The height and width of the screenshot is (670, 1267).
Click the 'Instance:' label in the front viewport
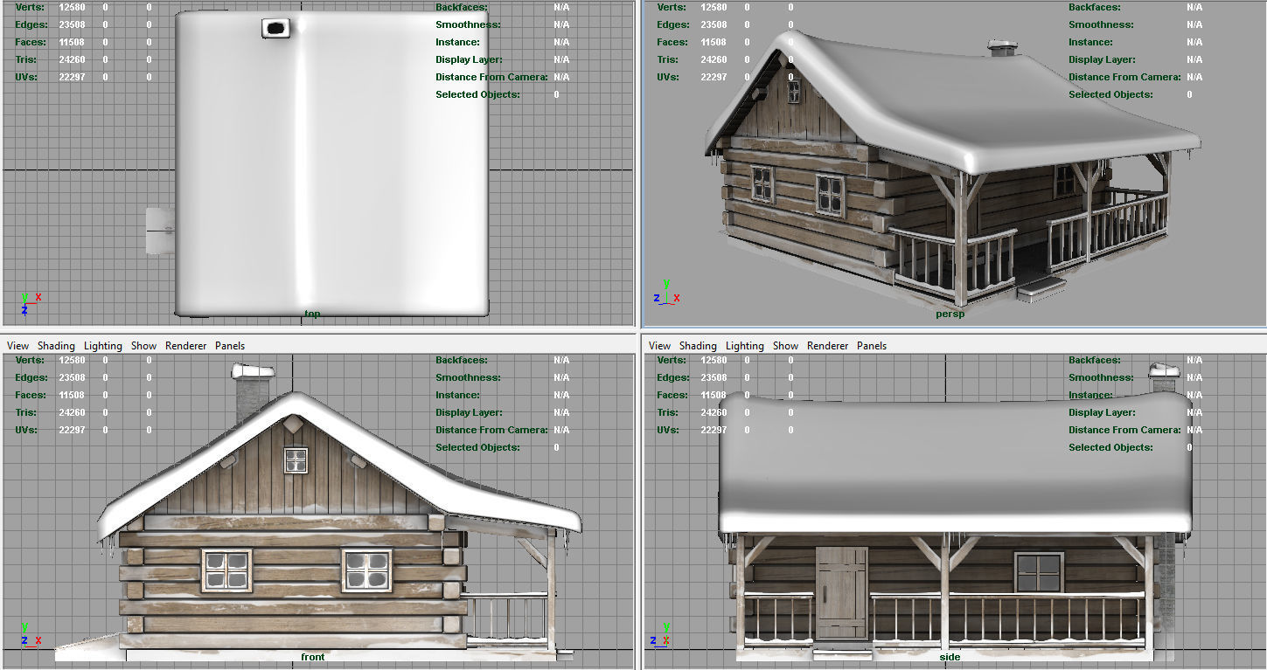[x=457, y=395]
